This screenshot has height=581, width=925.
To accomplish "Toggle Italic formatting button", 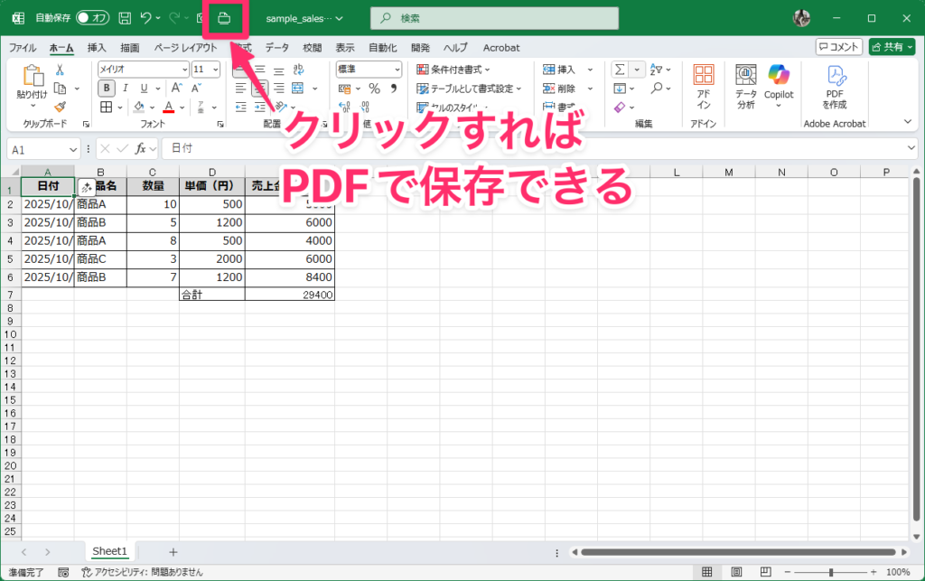I will [126, 88].
